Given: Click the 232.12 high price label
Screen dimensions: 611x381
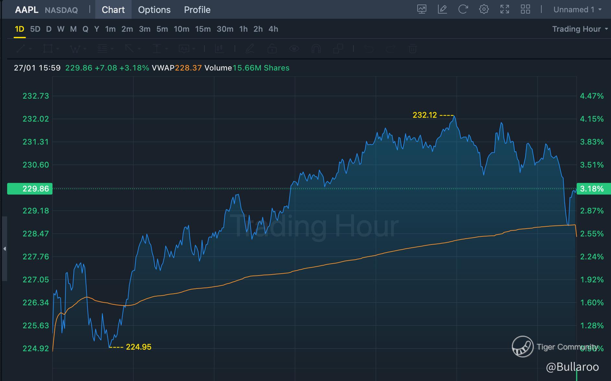Looking at the screenshot, I should 425,115.
